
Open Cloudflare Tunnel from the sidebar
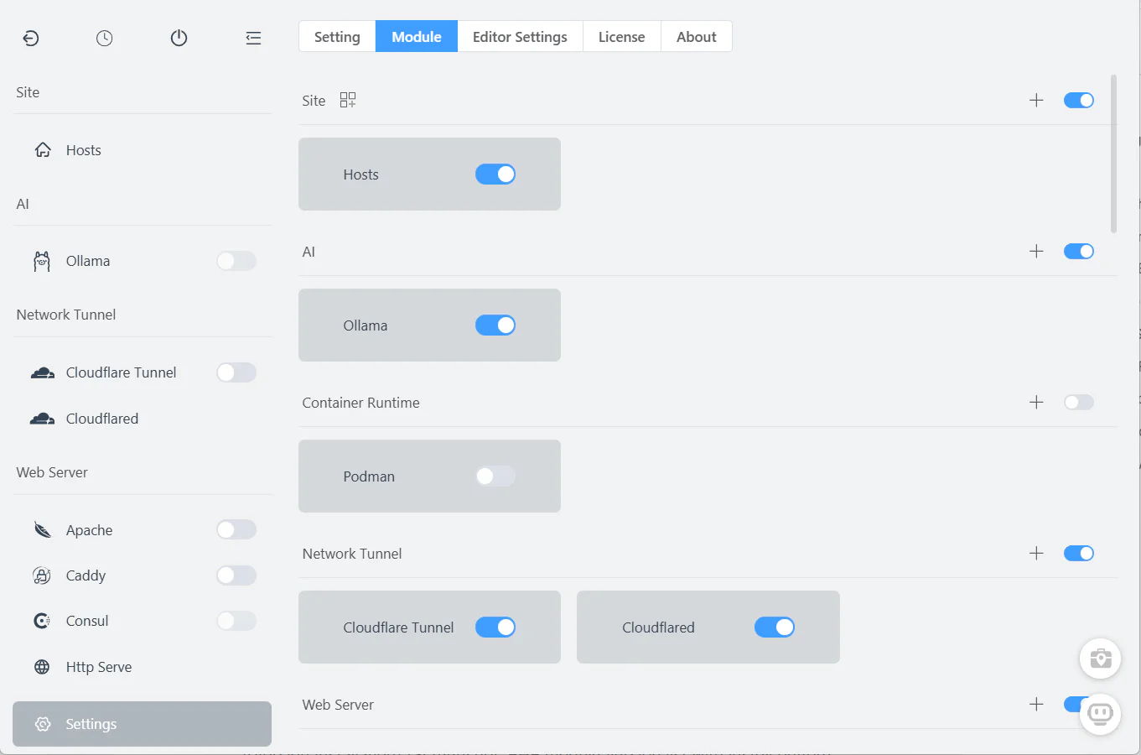(121, 372)
